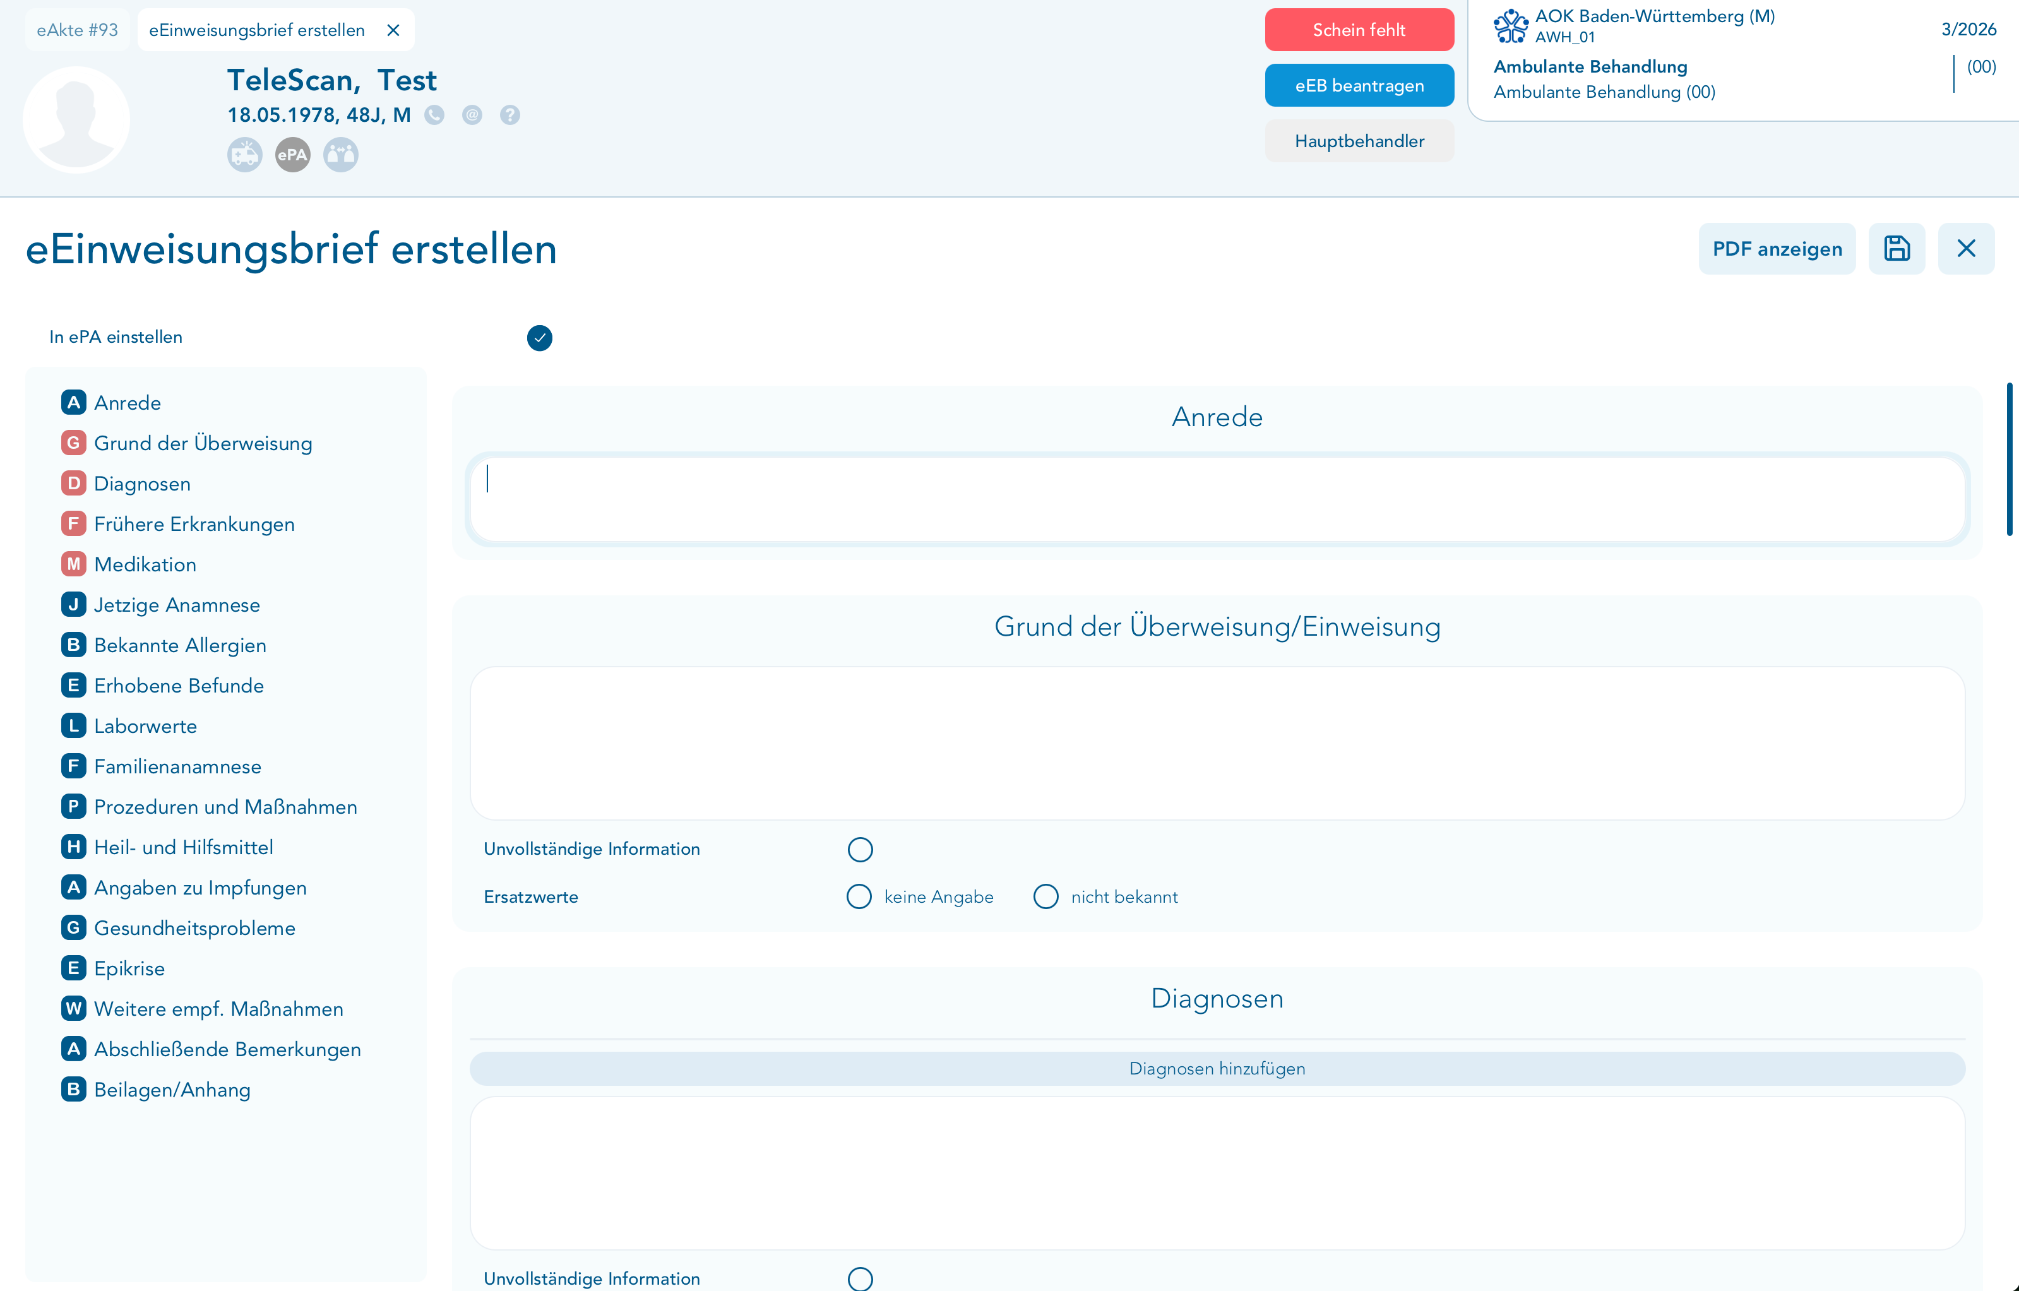The height and width of the screenshot is (1291, 2019).
Task: Open Weitere empf. Maßnahmen in sidebar
Action: coord(202,1009)
